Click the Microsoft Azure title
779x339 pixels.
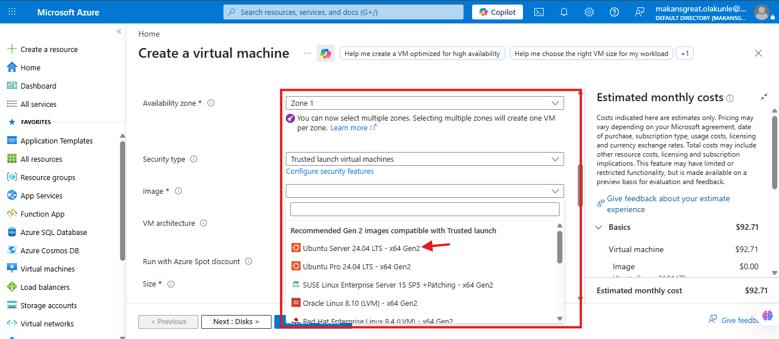(68, 12)
